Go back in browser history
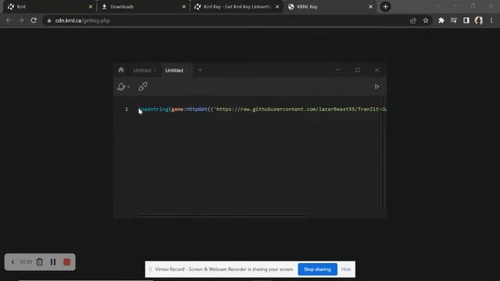500x281 pixels. click(9, 20)
